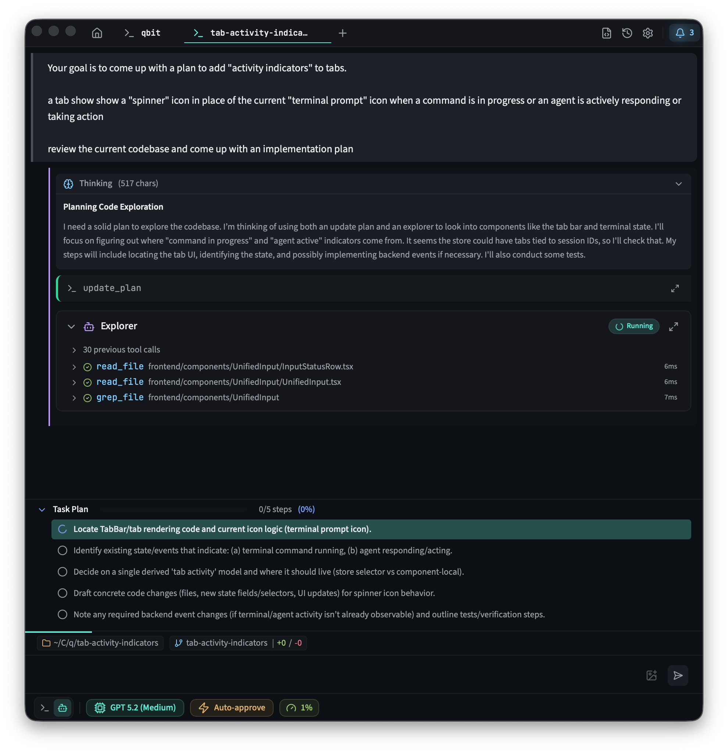The height and width of the screenshot is (752, 728).
Task: Go to the home screen icon
Action: (97, 33)
